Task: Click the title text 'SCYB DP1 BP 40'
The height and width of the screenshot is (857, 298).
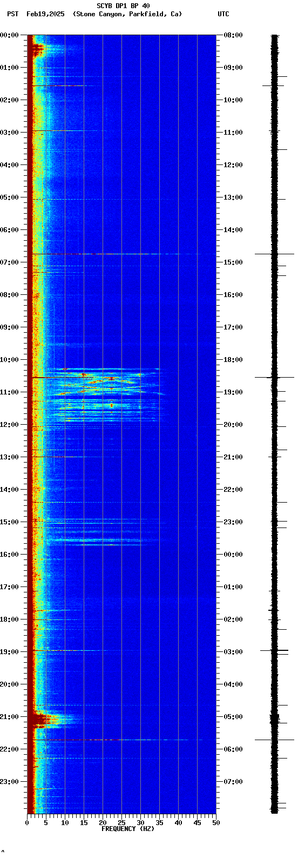Action: click(x=123, y=6)
